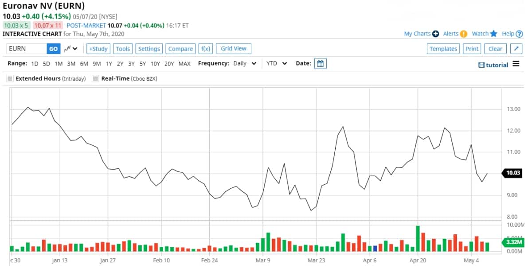Click the ask 10.07 x 11 quote

pyautogui.click(x=47, y=26)
